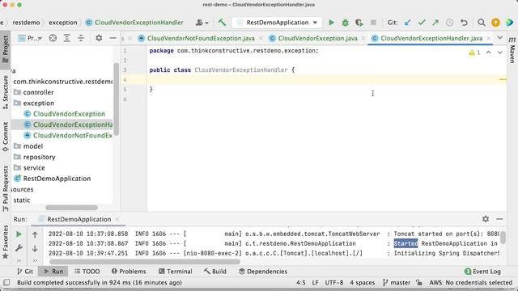Git update project blue arrow icon
This screenshot has height=291, width=518.
(x=408, y=23)
